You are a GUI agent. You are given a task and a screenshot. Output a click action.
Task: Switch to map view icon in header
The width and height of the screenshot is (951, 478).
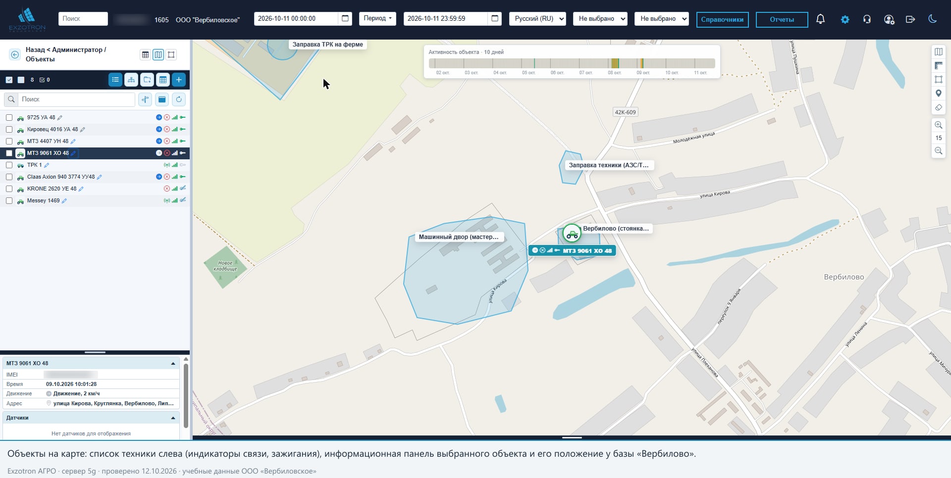click(158, 55)
